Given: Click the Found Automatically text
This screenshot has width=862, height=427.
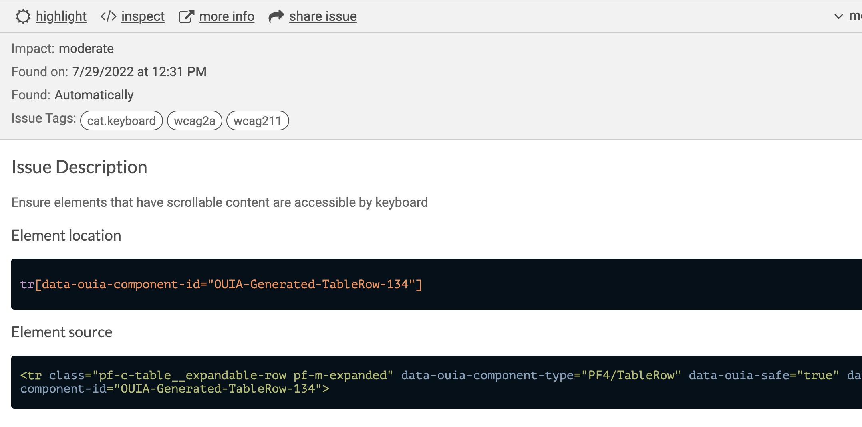Looking at the screenshot, I should (72, 95).
